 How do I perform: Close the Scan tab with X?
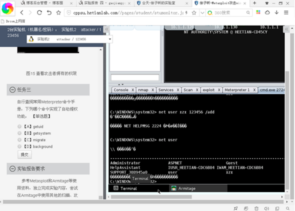point(197,90)
